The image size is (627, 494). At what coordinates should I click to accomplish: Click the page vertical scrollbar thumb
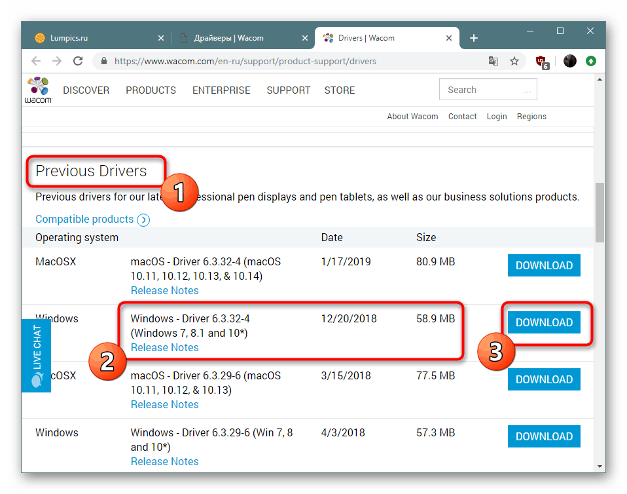600,212
